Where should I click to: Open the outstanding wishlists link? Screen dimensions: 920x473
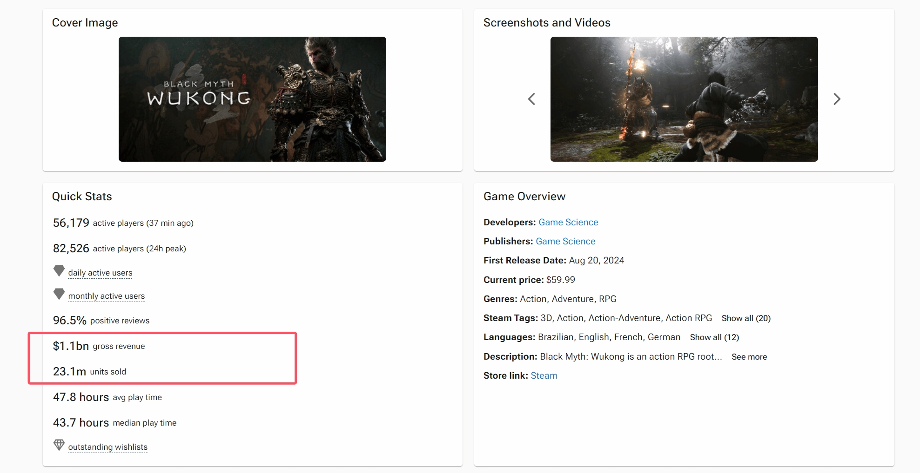click(x=108, y=447)
